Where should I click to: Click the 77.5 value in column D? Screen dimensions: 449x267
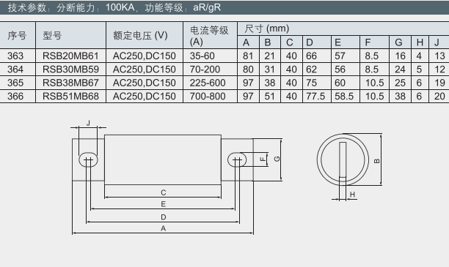pos(316,96)
